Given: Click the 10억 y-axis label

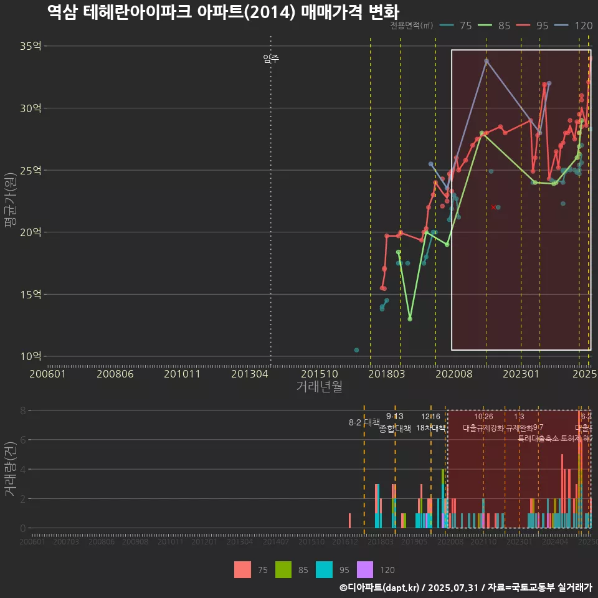Looking at the screenshot, I should 31,356.
